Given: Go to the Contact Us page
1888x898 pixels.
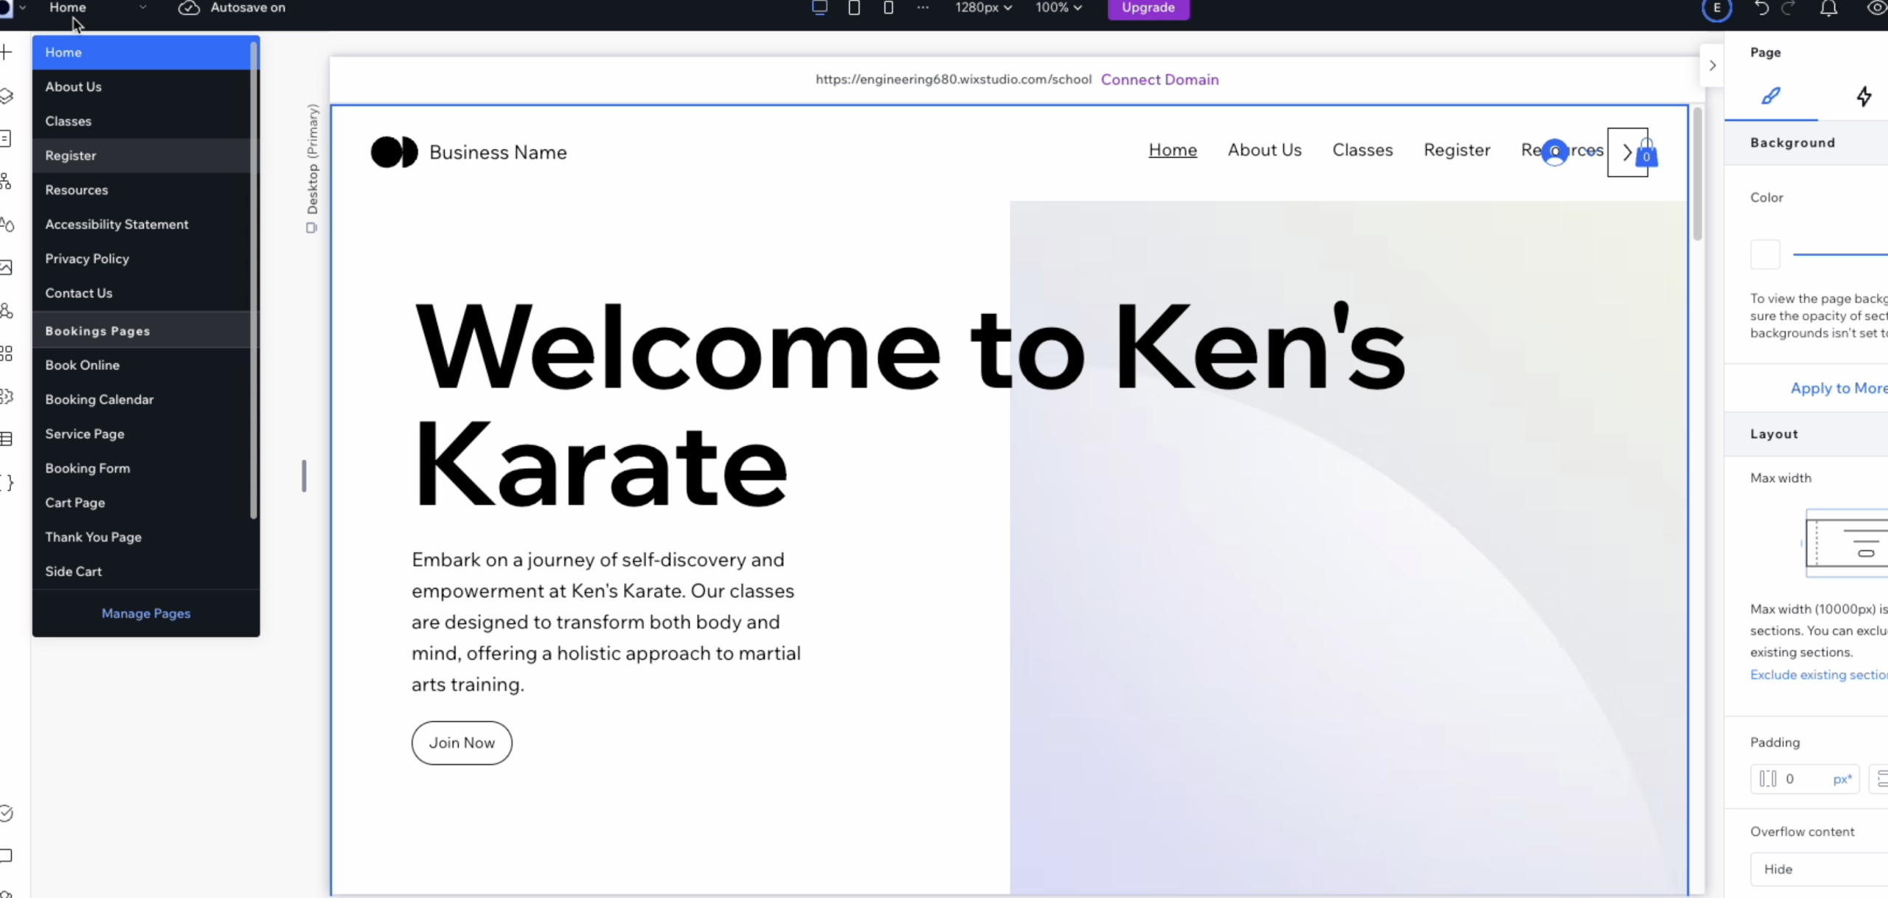Looking at the screenshot, I should [x=142, y=293].
